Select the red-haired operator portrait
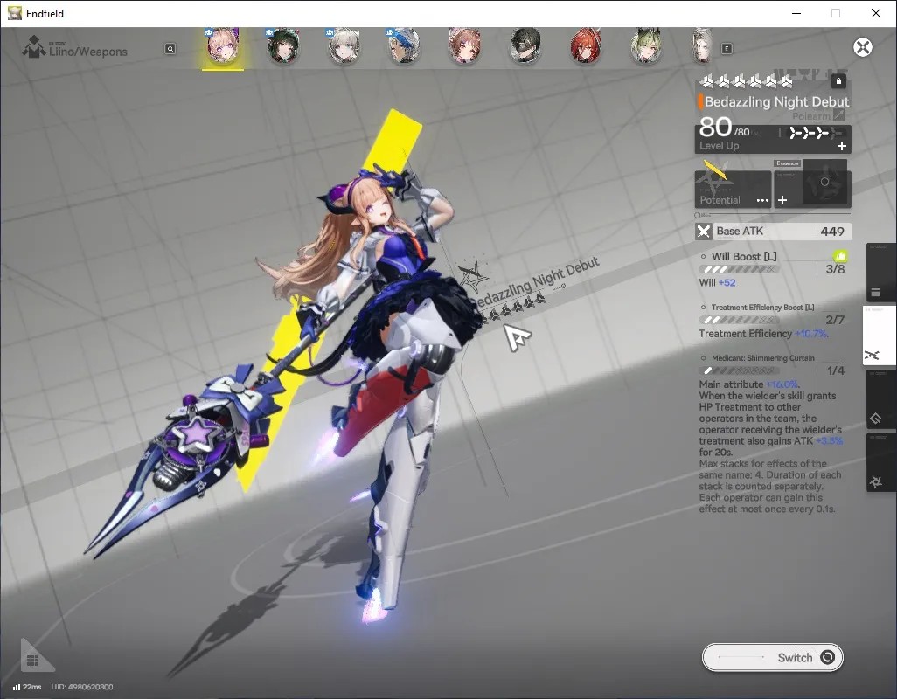The width and height of the screenshot is (897, 699). 585,46
